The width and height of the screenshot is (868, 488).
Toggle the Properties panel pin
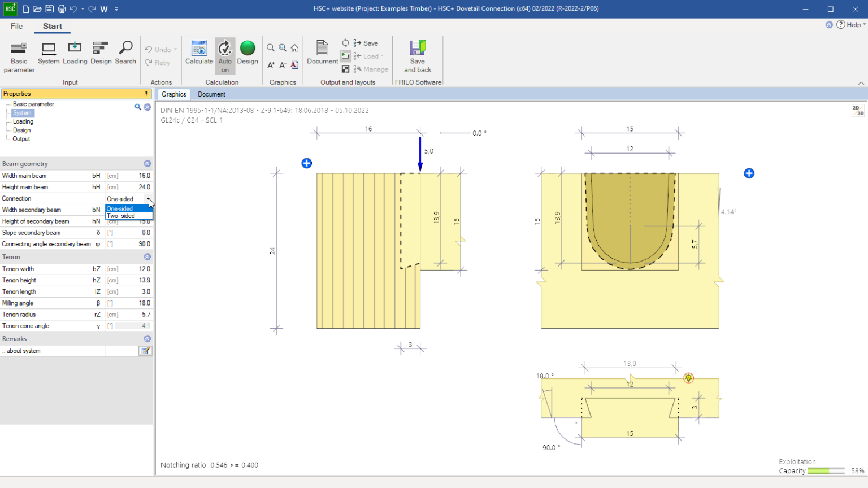(146, 94)
